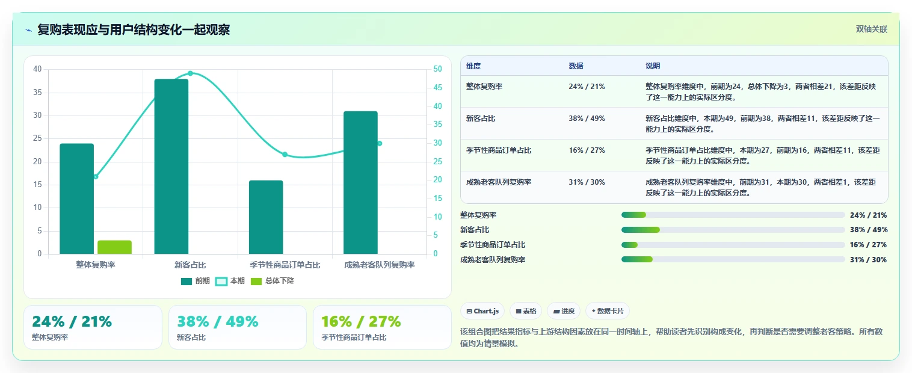Viewport: 912px width, 373px height.
Task: Click the 数据 column header
Action: [576, 66]
